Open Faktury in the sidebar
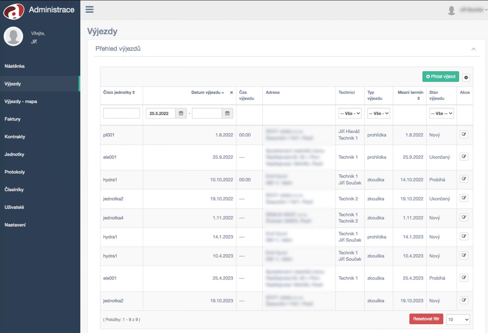This screenshot has width=488, height=333. (x=12, y=119)
